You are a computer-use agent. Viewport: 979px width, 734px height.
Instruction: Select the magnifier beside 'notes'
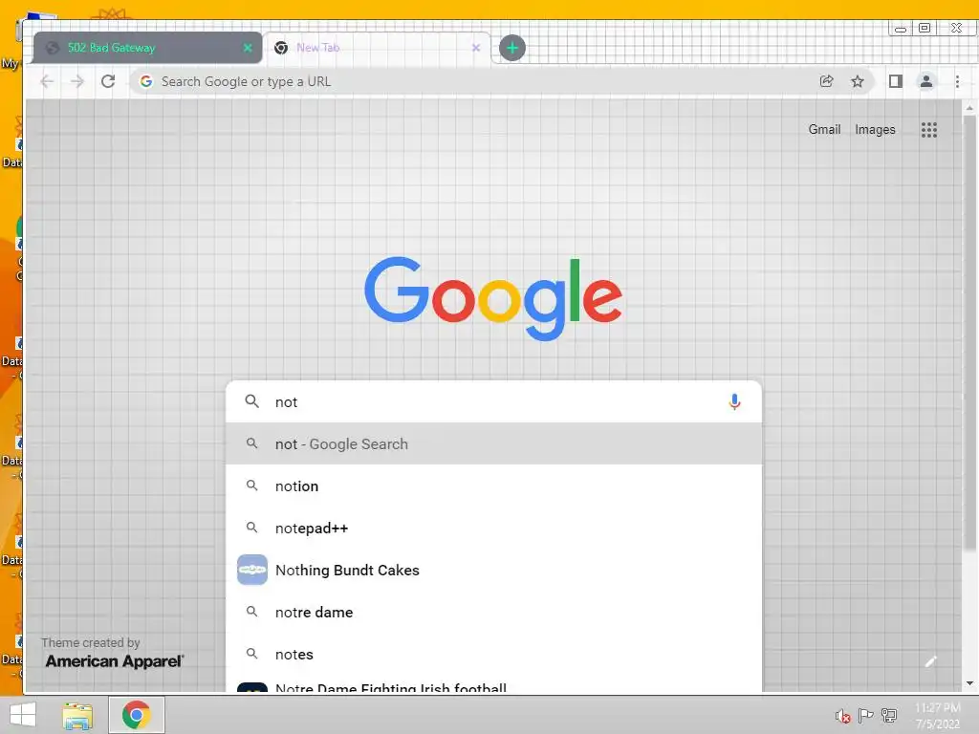251,654
